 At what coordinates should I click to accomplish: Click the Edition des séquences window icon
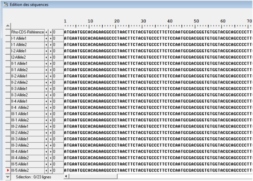click(5, 5)
